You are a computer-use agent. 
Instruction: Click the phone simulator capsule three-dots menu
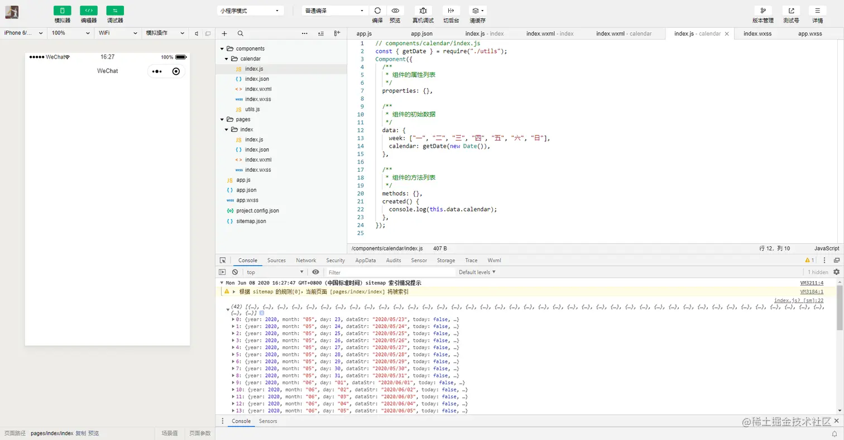pos(157,71)
